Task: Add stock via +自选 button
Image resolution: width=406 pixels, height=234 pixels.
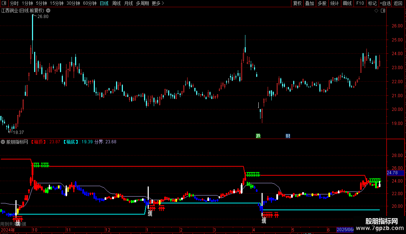Action: click(385, 3)
